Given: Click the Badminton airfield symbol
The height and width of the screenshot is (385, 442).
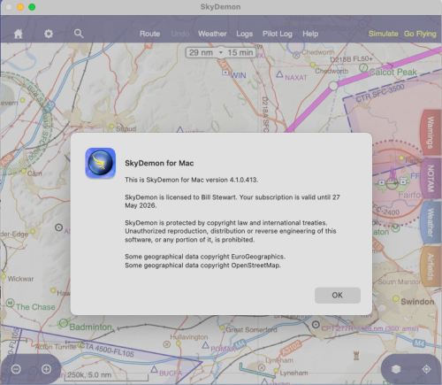Looking at the screenshot, I should click(x=64, y=324).
